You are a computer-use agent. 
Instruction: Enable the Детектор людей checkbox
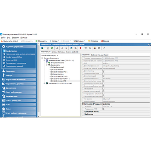coord(103,76)
